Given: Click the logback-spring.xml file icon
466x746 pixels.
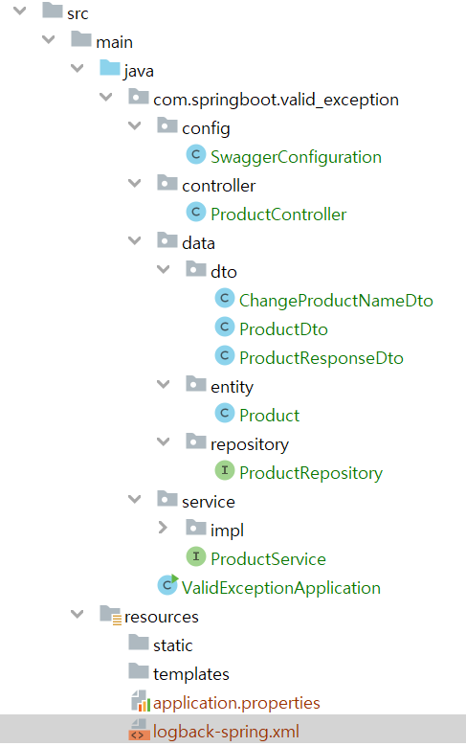Looking at the screenshot, I should 139,731.
